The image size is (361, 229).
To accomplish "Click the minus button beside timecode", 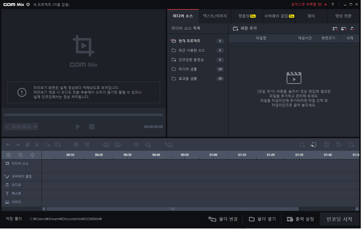I will [x=7, y=127].
